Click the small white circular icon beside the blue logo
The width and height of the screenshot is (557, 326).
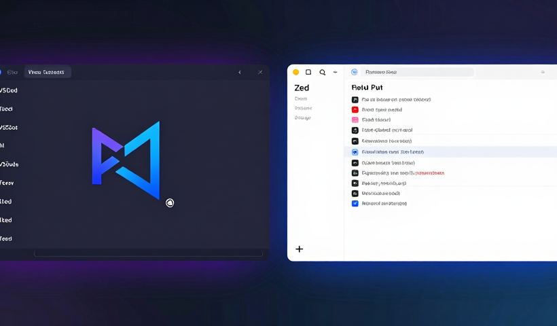pyautogui.click(x=170, y=203)
